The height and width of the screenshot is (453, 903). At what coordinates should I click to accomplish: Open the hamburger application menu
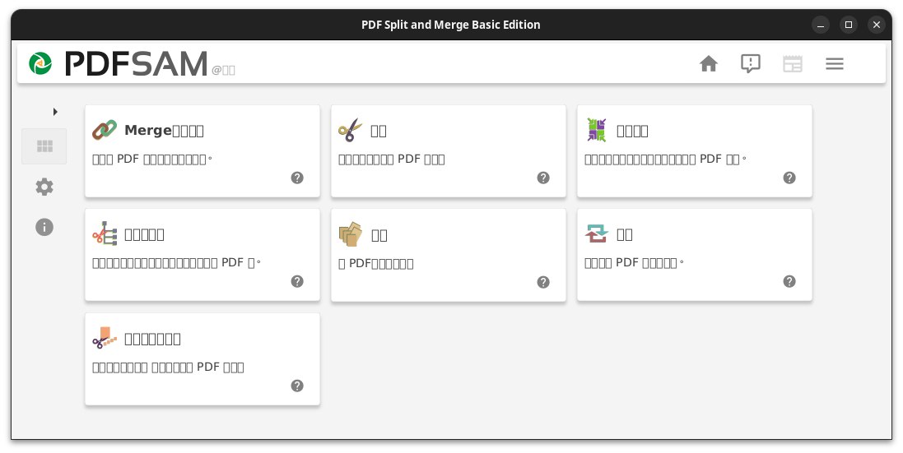835,63
